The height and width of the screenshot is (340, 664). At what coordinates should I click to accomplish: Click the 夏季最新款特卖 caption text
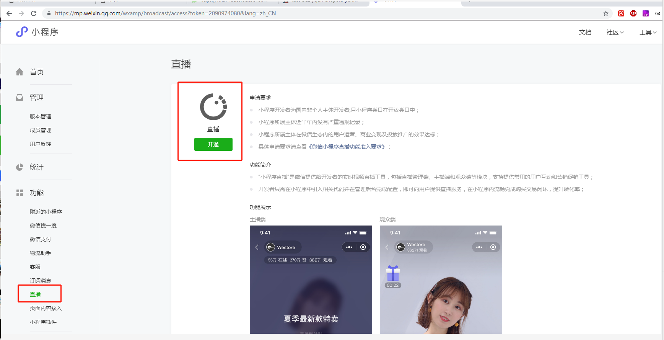(311, 319)
